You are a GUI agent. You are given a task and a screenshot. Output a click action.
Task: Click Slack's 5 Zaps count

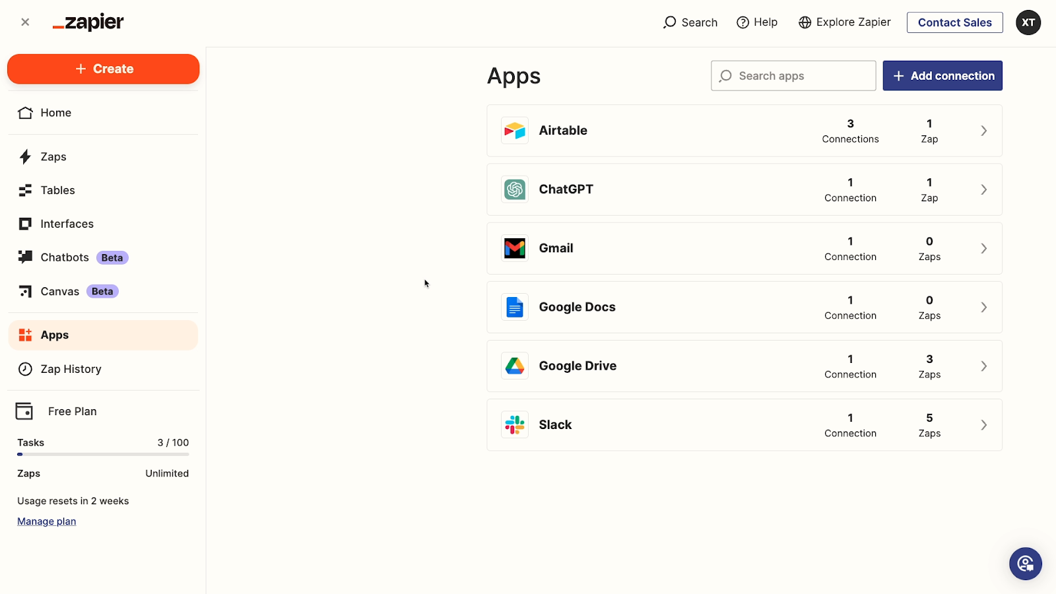tap(929, 425)
